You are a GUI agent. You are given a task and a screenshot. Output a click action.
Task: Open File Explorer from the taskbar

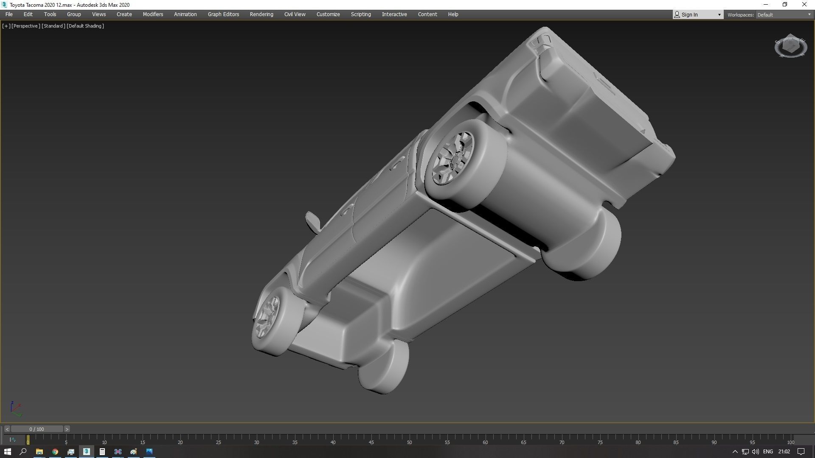[x=39, y=452]
